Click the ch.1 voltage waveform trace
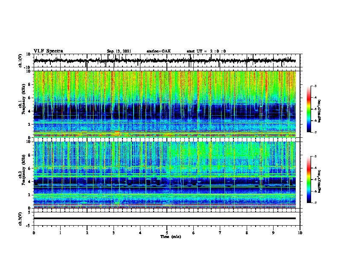The image size is (338, 261). click(164, 61)
